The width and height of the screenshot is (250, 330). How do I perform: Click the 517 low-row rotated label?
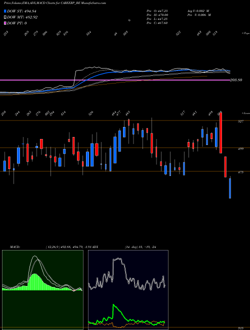pos(182,113)
